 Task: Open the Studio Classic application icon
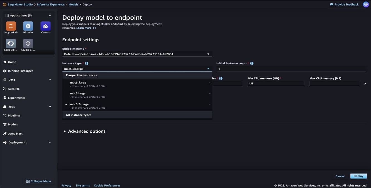(28, 43)
